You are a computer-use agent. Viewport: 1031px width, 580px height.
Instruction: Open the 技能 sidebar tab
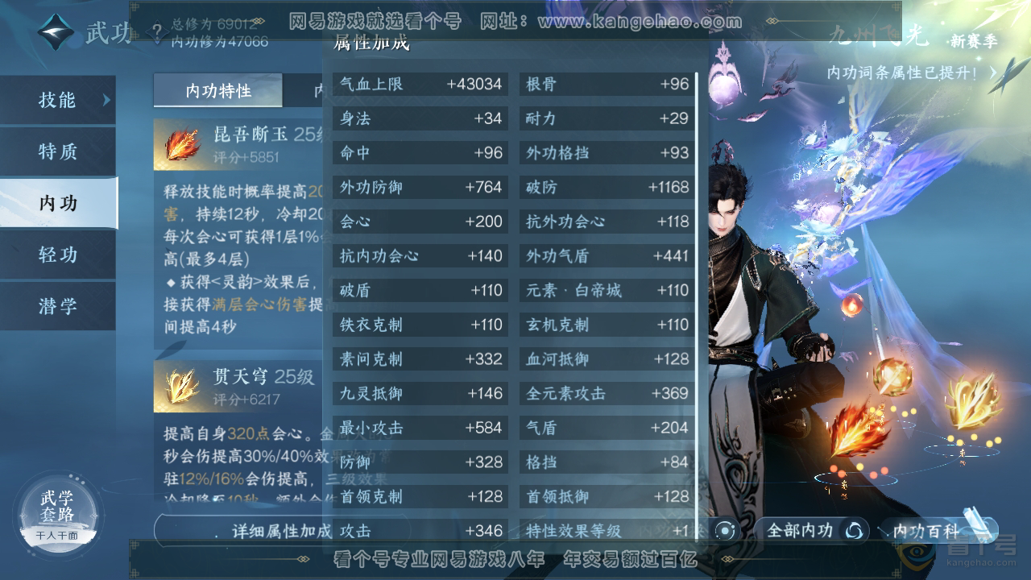pos(58,100)
